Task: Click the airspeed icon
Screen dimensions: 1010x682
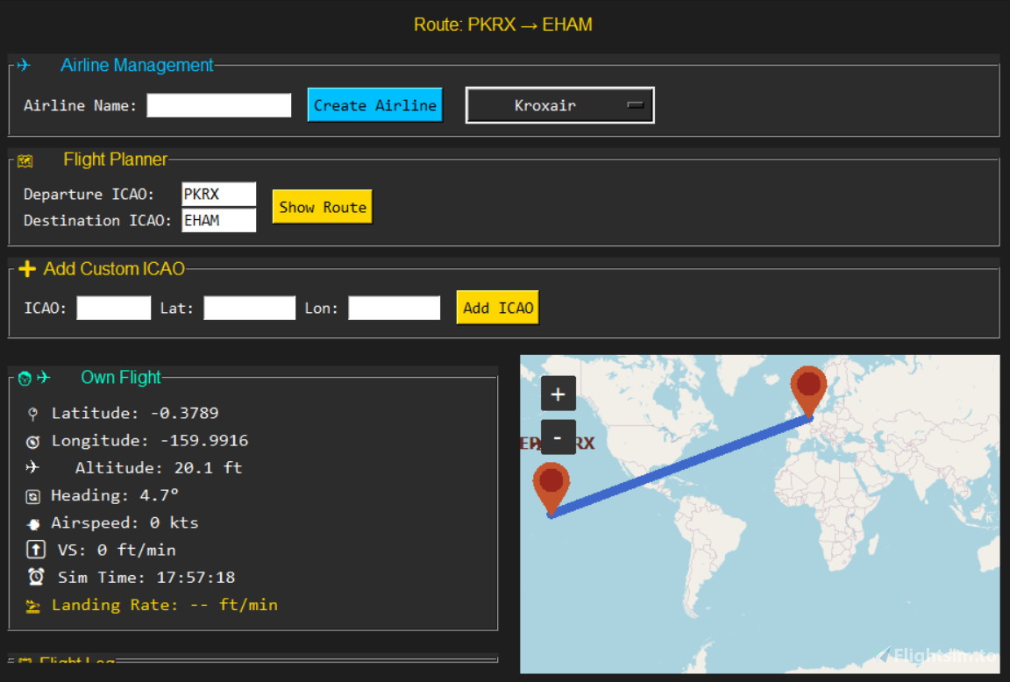Action: click(x=32, y=522)
